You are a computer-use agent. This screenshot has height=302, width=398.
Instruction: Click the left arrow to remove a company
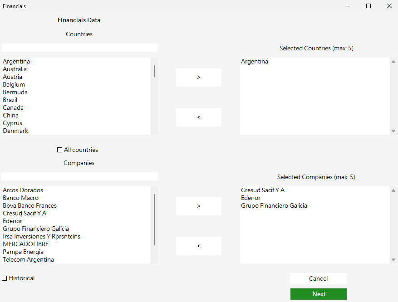click(198, 246)
